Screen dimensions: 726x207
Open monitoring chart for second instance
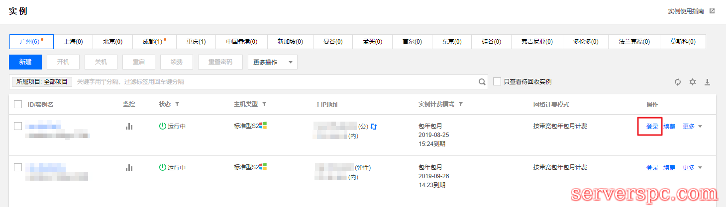coord(129,168)
